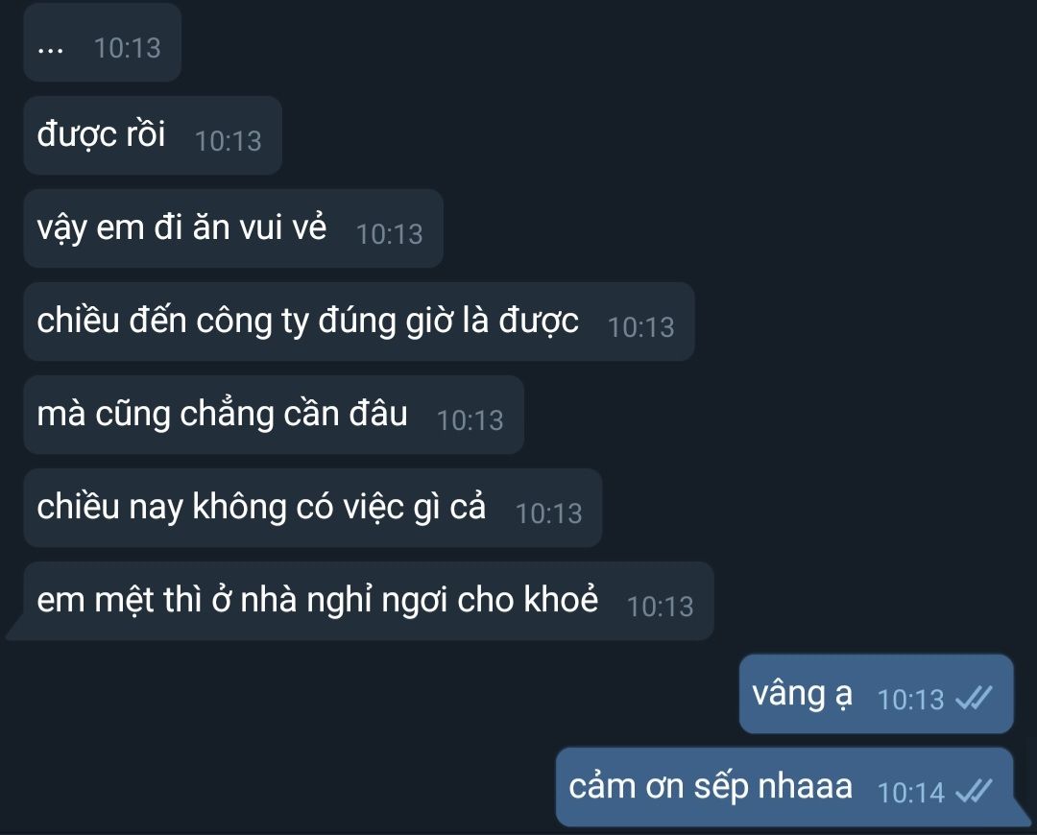
Task: Tap "em mệt thì ở nhà nghỉ ngơi cho khoẻ"
Action: tap(360, 602)
